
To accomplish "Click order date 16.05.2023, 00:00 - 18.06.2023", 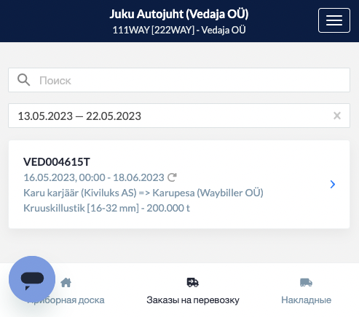I will click(x=94, y=177).
